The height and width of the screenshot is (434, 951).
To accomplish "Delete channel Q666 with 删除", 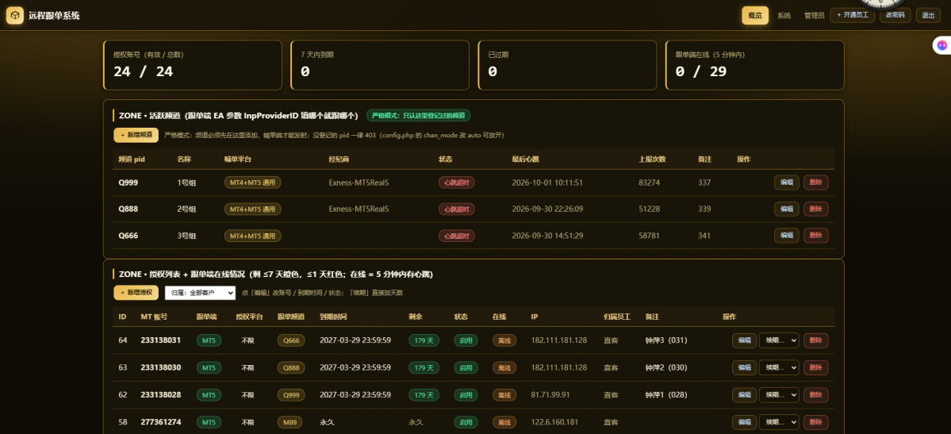I will 815,235.
